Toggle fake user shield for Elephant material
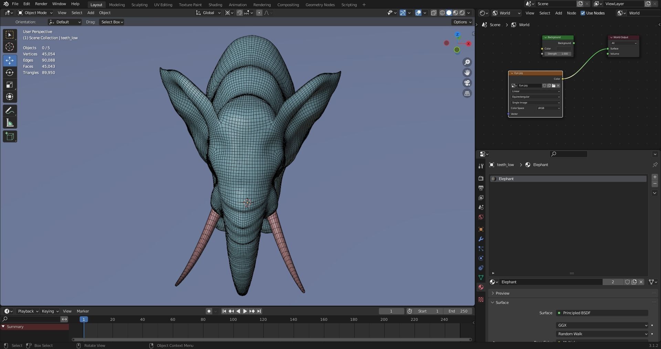Screen dimensions: 661x349 (x=627, y=282)
